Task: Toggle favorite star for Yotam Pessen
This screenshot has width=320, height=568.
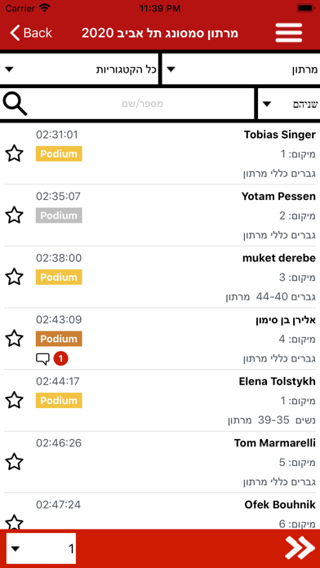Action: click(x=15, y=215)
